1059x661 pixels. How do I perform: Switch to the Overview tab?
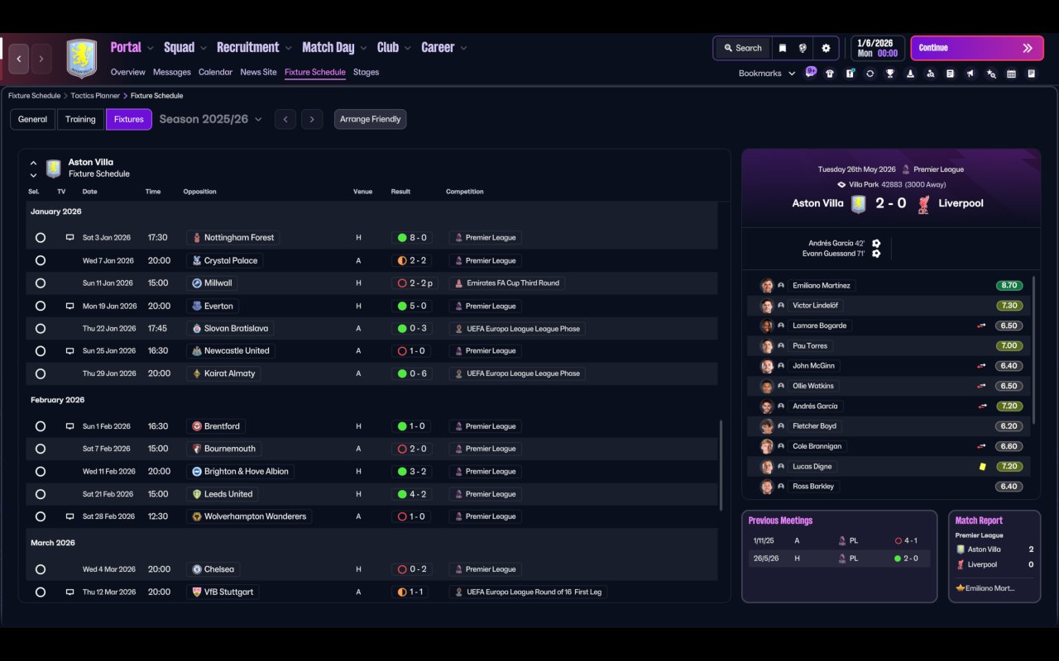click(x=128, y=73)
